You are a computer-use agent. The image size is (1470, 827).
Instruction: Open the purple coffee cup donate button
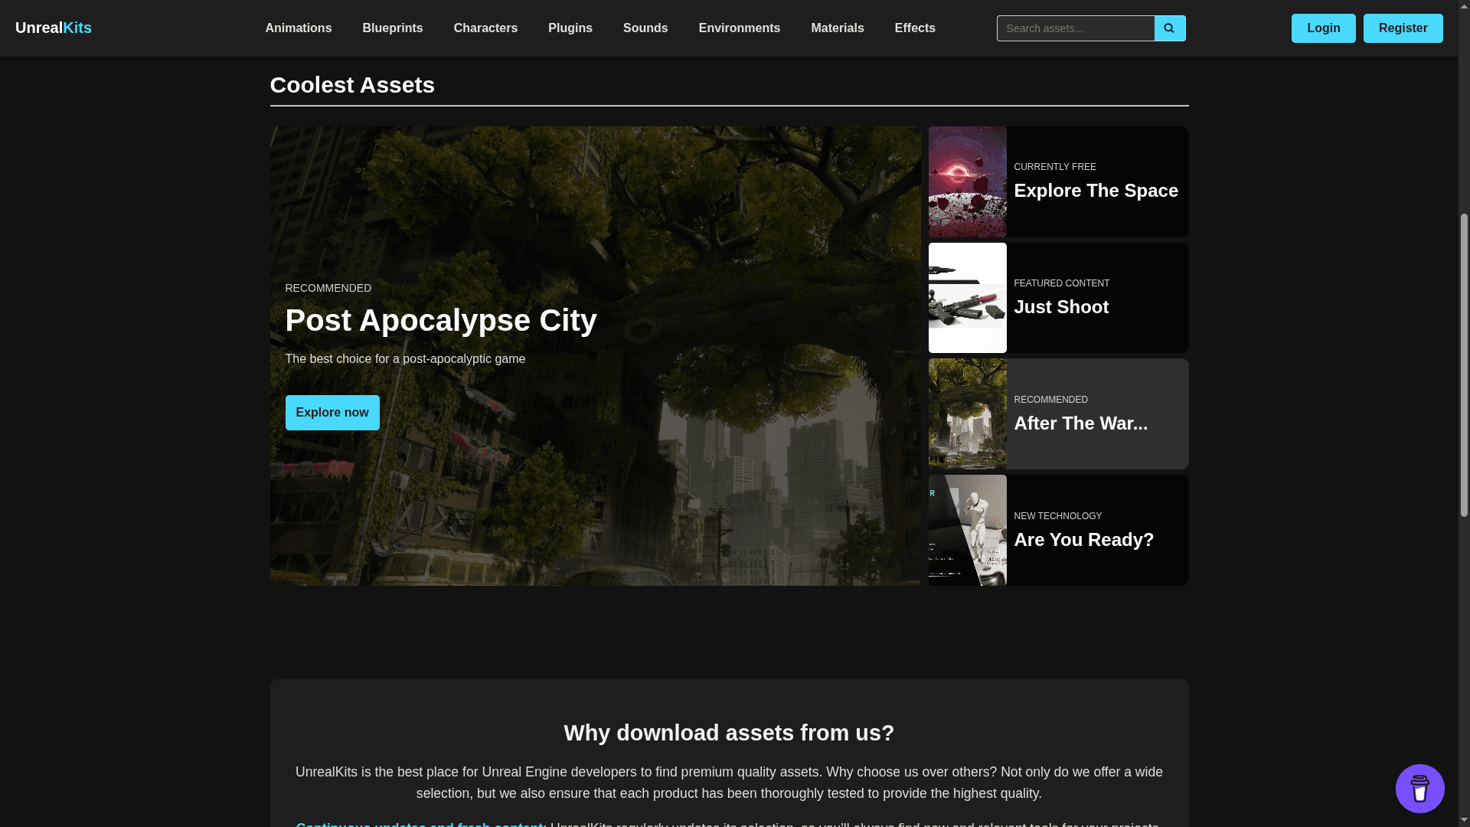(x=1419, y=788)
